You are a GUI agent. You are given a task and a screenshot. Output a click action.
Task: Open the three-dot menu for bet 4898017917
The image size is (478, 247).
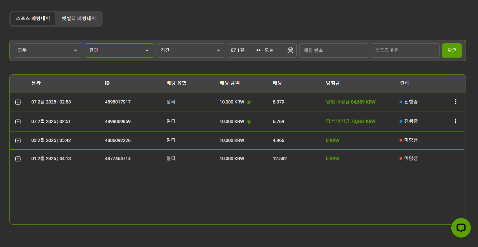pos(455,102)
